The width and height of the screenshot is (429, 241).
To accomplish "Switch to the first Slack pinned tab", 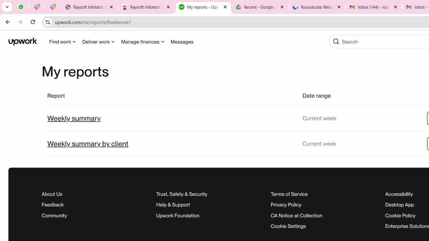I will [37, 7].
